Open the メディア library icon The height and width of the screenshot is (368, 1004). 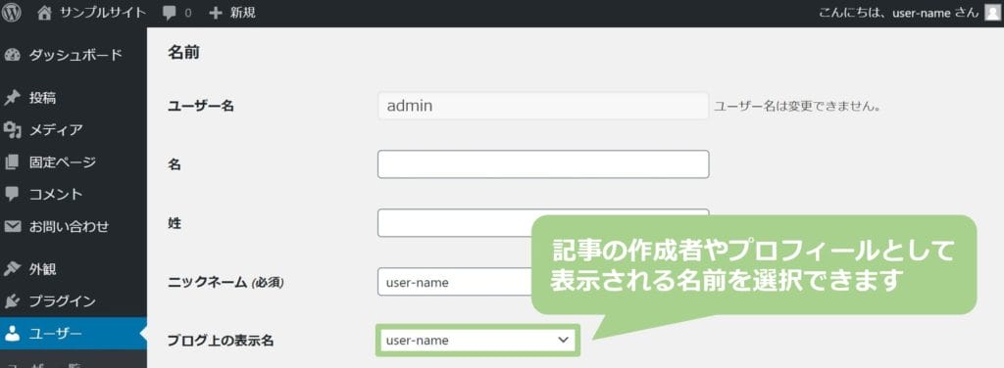[12, 130]
